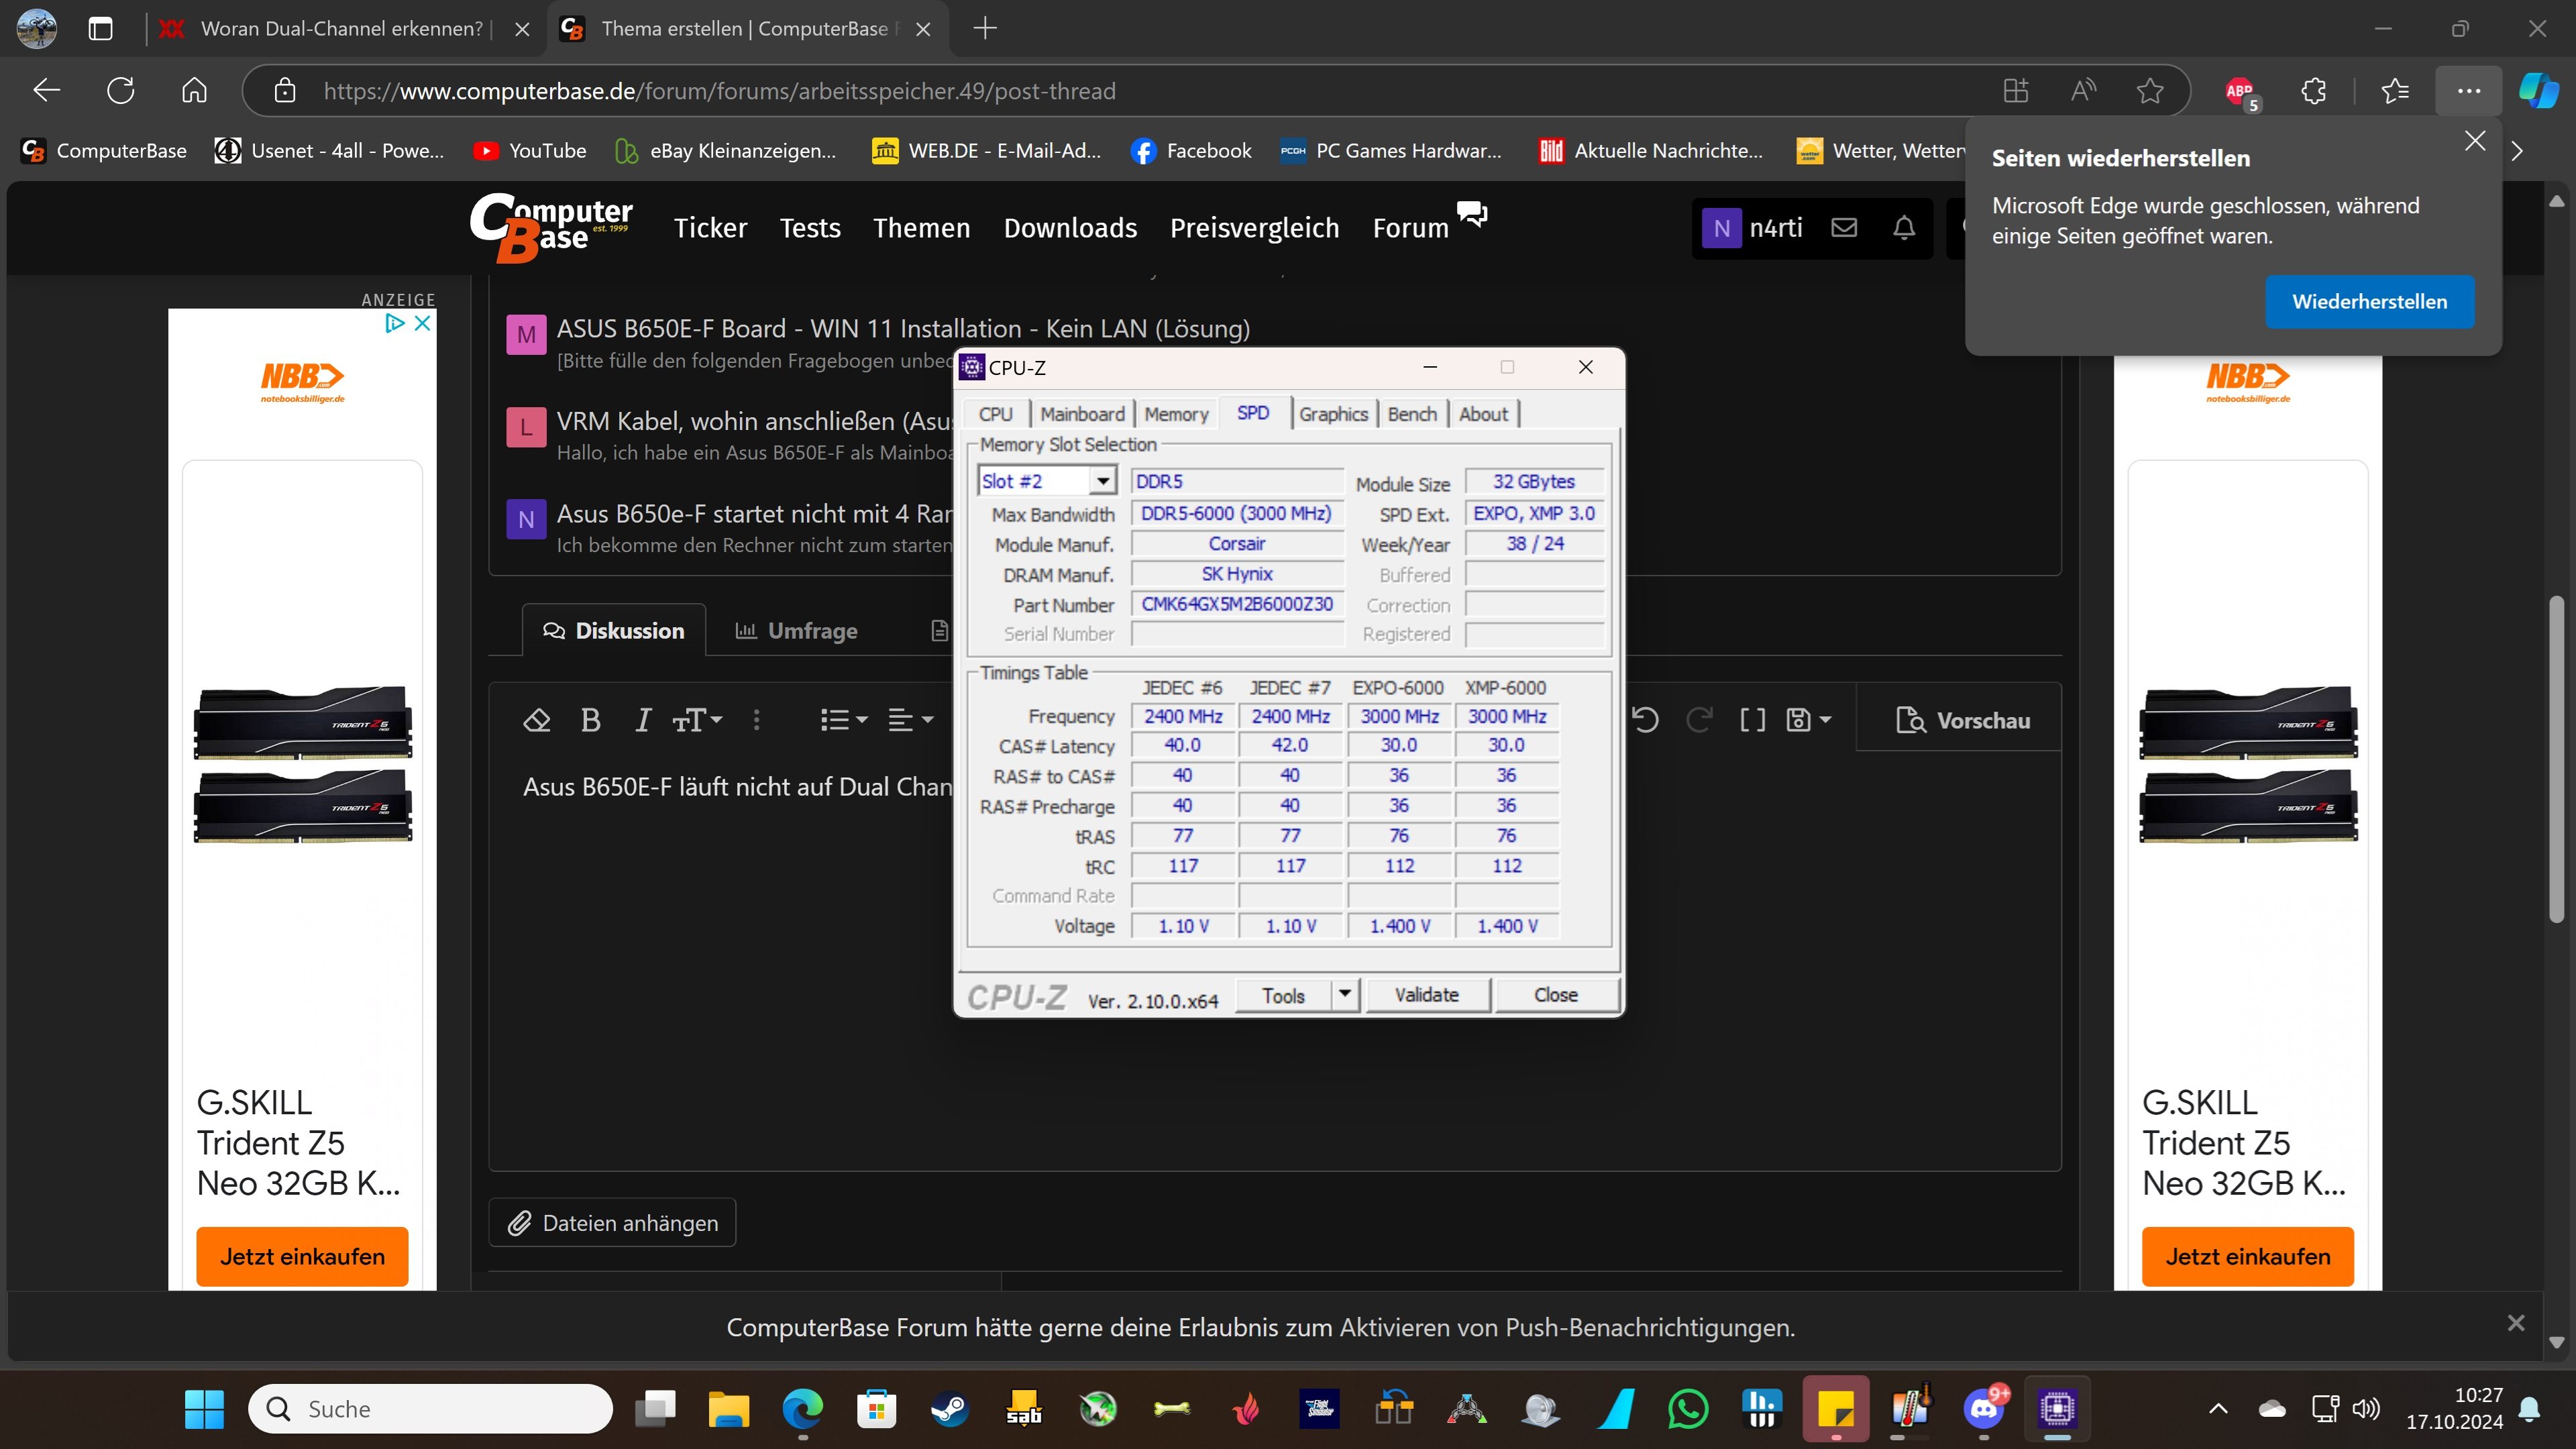Screen dimensions: 2576x1449
Task: Switch to the Umfrage tab
Action: [797, 631]
